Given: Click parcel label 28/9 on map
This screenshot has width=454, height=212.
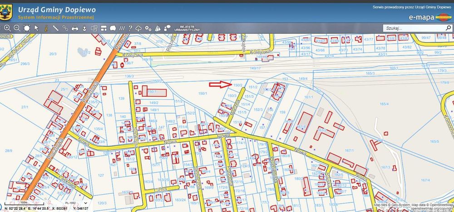Looking at the screenshot, I should point(9,151).
